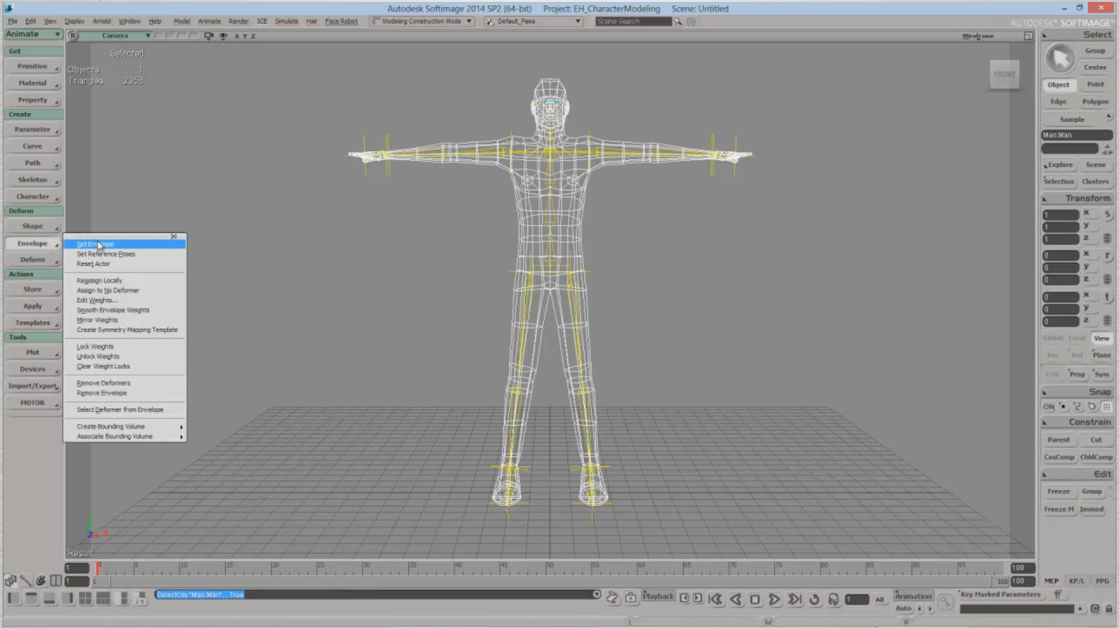The height and width of the screenshot is (628, 1119).
Task: Open the command history dropdown arrow
Action: pyautogui.click(x=596, y=595)
